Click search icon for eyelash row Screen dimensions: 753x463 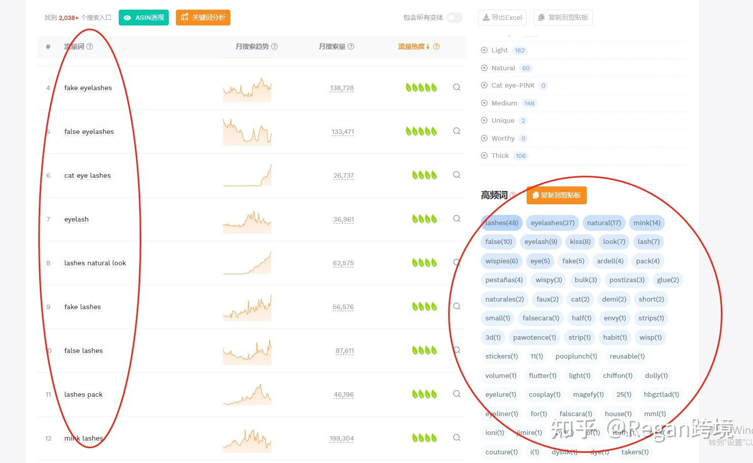click(x=457, y=219)
